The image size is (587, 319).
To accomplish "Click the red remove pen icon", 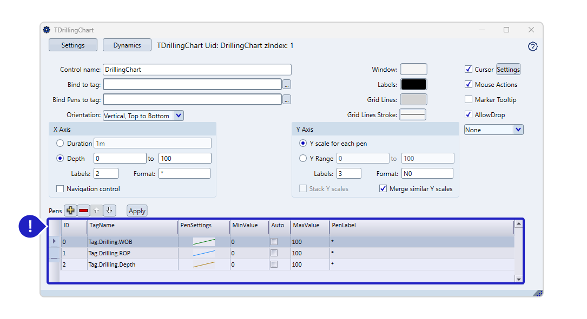I will (83, 211).
